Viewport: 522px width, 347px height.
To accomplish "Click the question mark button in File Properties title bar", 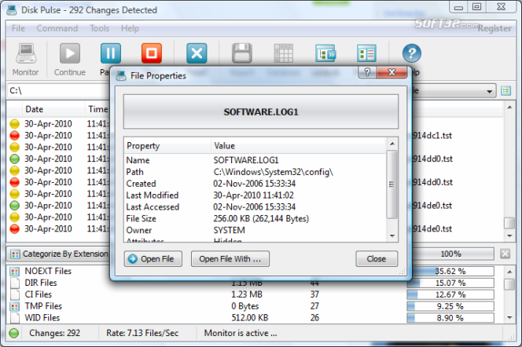I will tap(367, 71).
